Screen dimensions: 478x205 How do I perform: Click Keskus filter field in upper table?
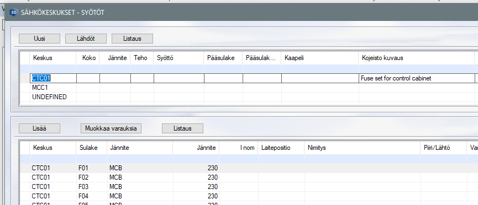pyautogui.click(x=53, y=69)
